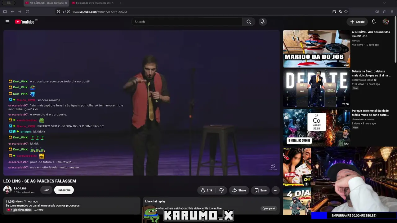The width and height of the screenshot is (397, 223).
Task: Open the 'Um elétron a menos' channel name
Action: (x=363, y=119)
